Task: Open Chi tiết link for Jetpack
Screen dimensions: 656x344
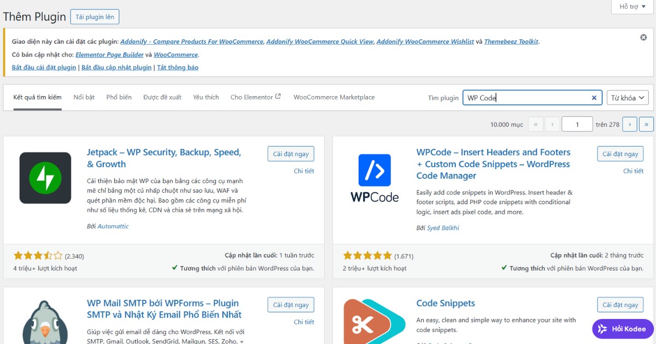Action: click(x=304, y=171)
